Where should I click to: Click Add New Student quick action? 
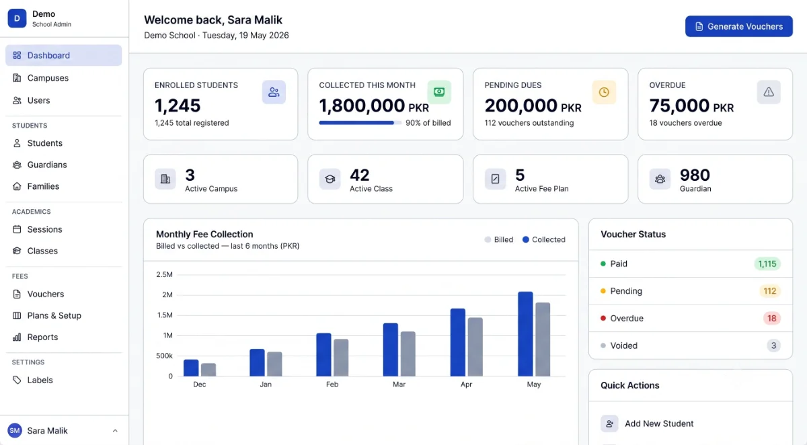[691, 423]
